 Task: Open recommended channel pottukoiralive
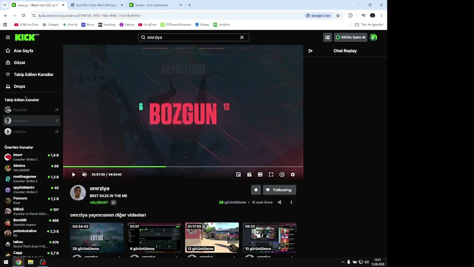tap(31, 233)
